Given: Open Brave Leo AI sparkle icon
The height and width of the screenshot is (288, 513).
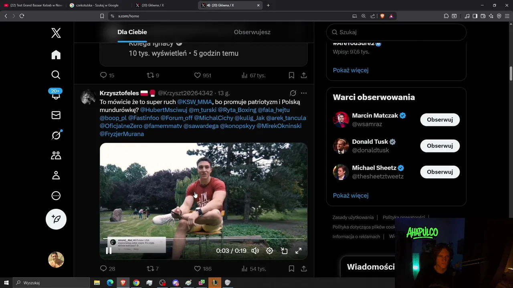Looking at the screenshot, I should [491, 16].
